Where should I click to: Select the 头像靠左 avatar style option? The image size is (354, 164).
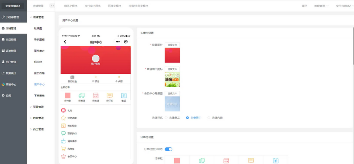167,118
